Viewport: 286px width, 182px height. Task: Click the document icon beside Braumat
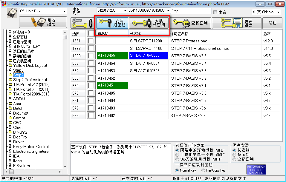pyautogui.click(x=10, y=113)
